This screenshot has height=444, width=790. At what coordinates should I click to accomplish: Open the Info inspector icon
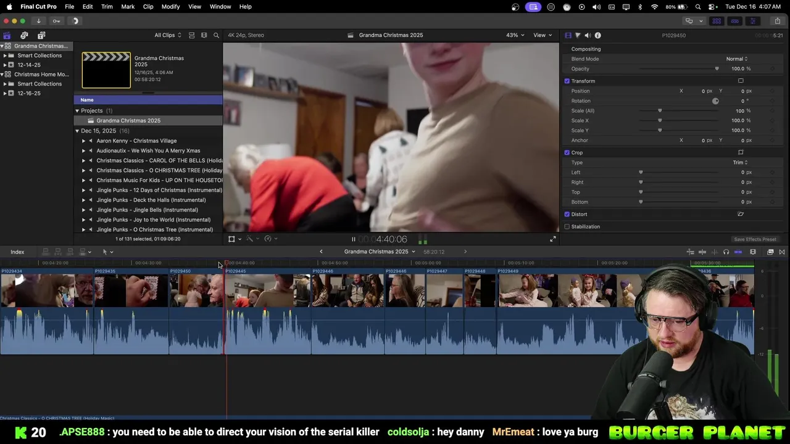click(597, 35)
